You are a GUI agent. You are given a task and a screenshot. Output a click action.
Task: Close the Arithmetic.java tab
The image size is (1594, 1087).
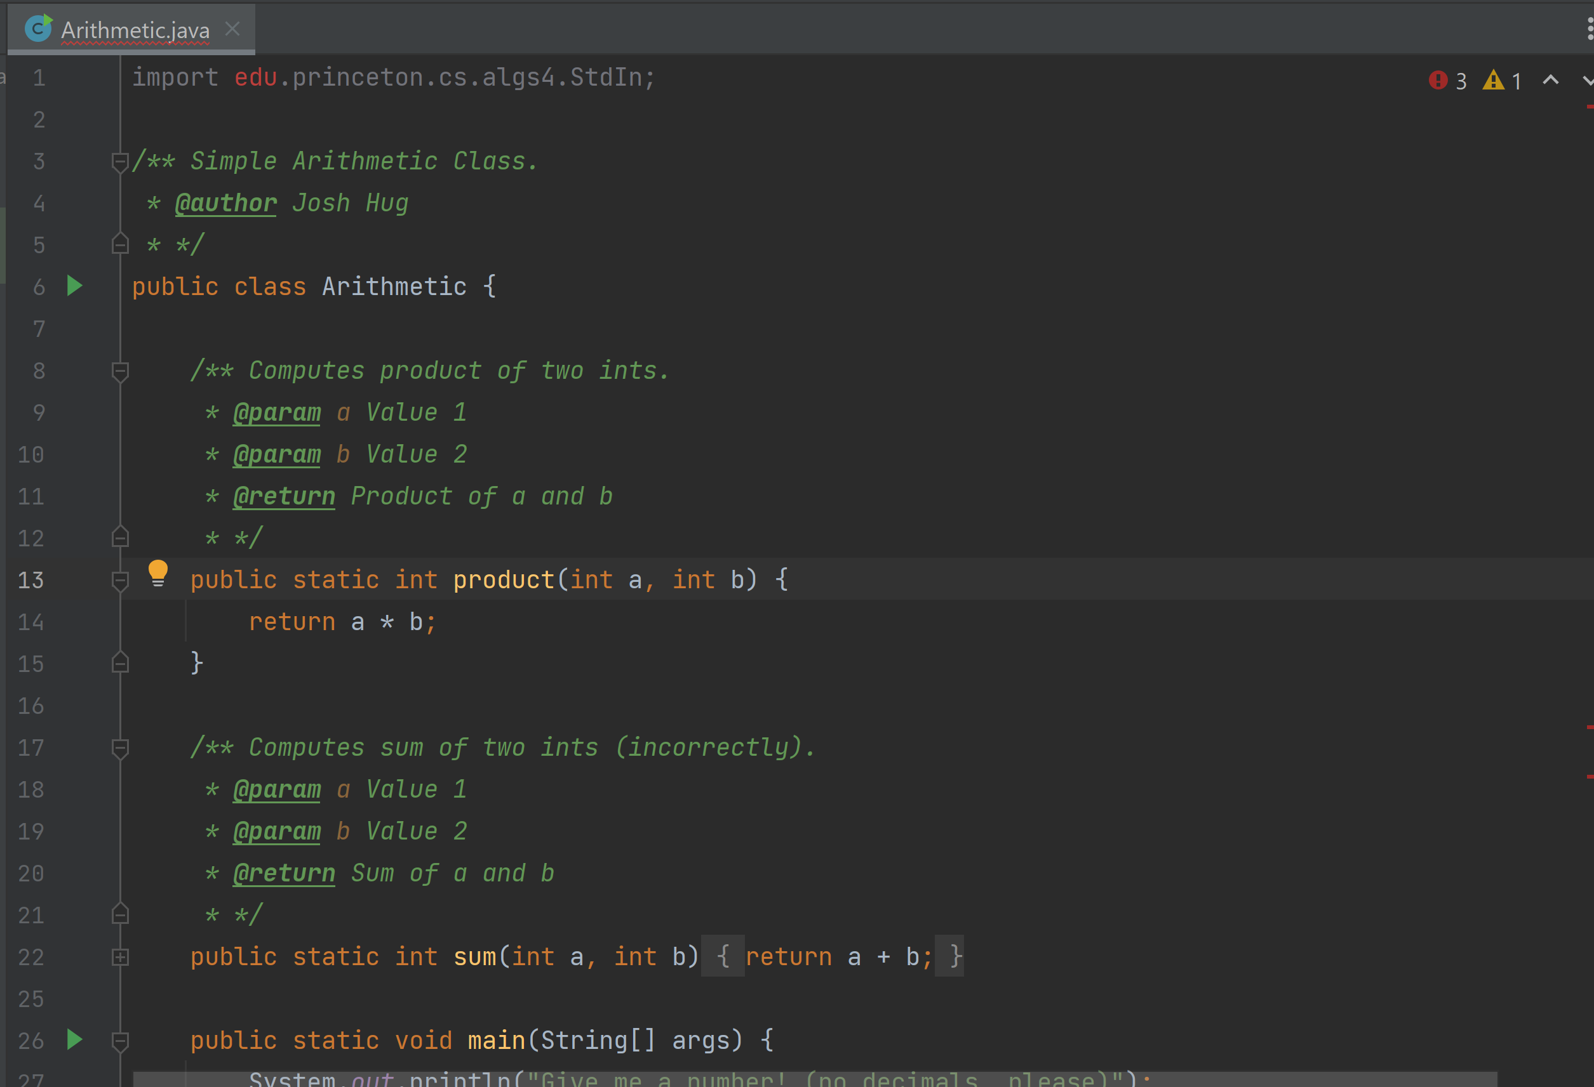tap(232, 29)
